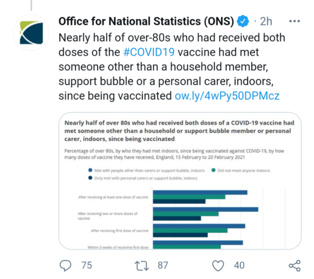Image resolution: width=314 pixels, height=279 pixels.
Task: Click the verified badge checkmark
Action: click(242, 21)
